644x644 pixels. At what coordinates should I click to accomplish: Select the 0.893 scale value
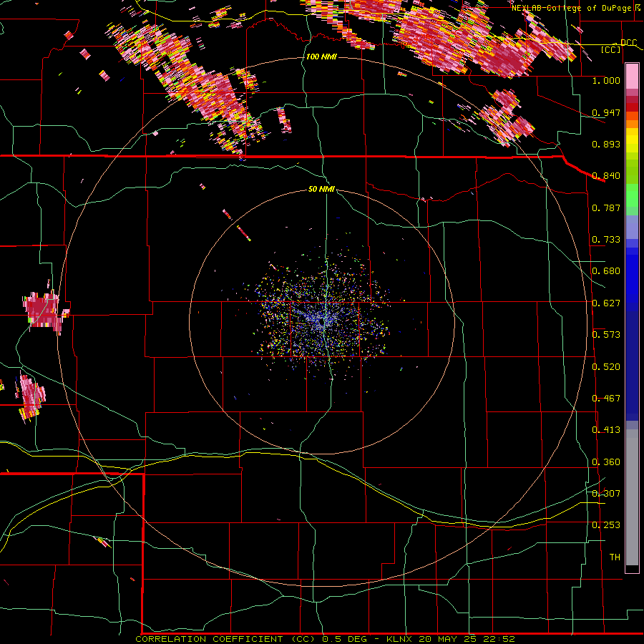pos(606,144)
